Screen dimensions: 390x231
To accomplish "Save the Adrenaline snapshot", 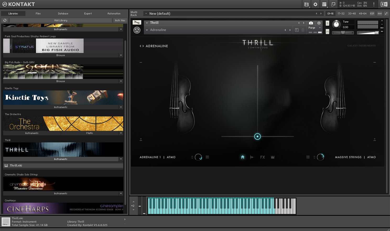I will pos(297,30).
